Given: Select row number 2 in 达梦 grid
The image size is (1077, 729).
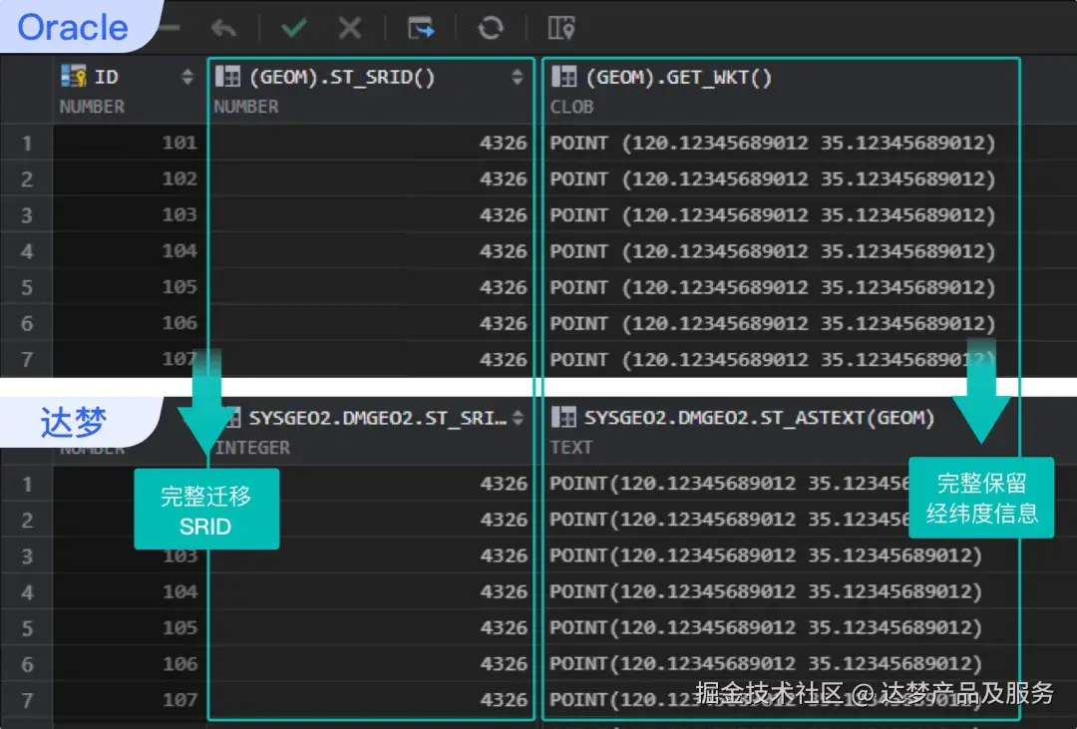Looking at the screenshot, I should coord(27,521).
